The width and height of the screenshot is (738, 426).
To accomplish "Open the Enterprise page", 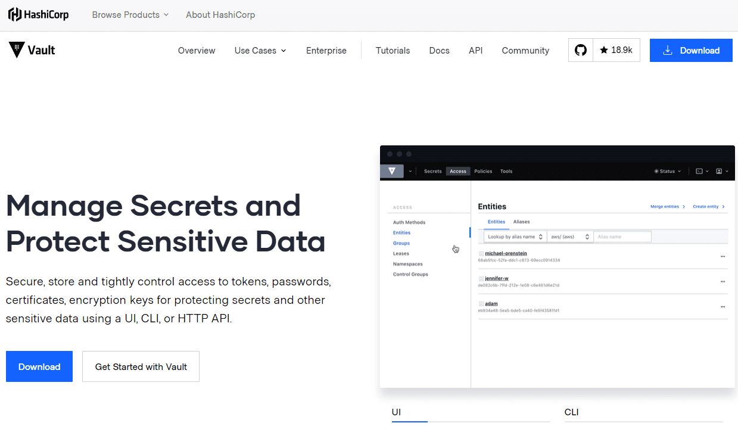I will click(326, 51).
